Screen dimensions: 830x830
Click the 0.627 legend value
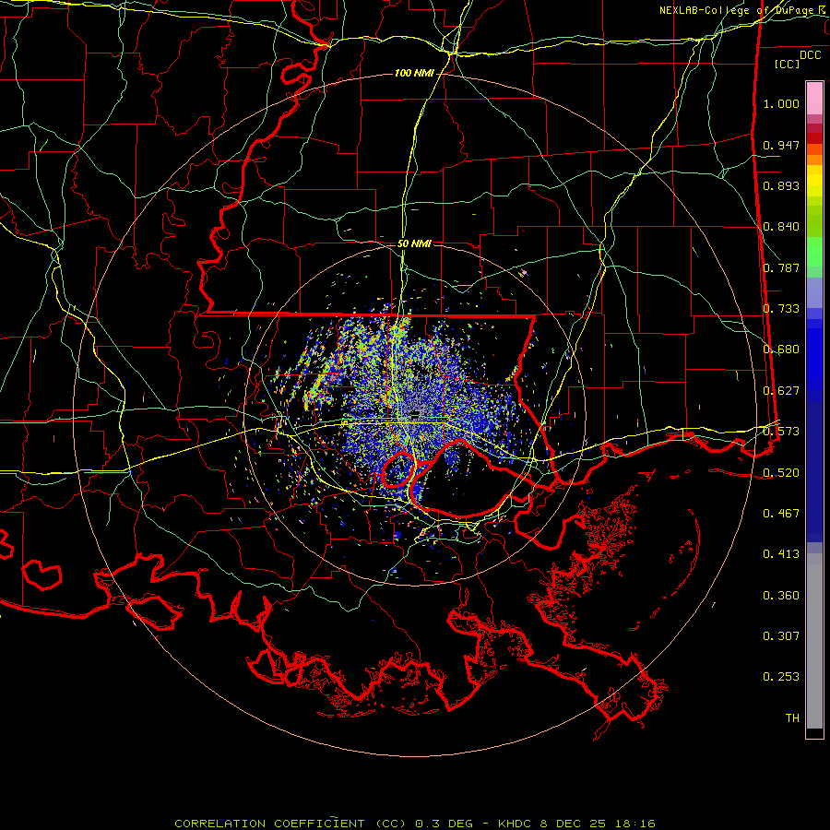(x=781, y=391)
